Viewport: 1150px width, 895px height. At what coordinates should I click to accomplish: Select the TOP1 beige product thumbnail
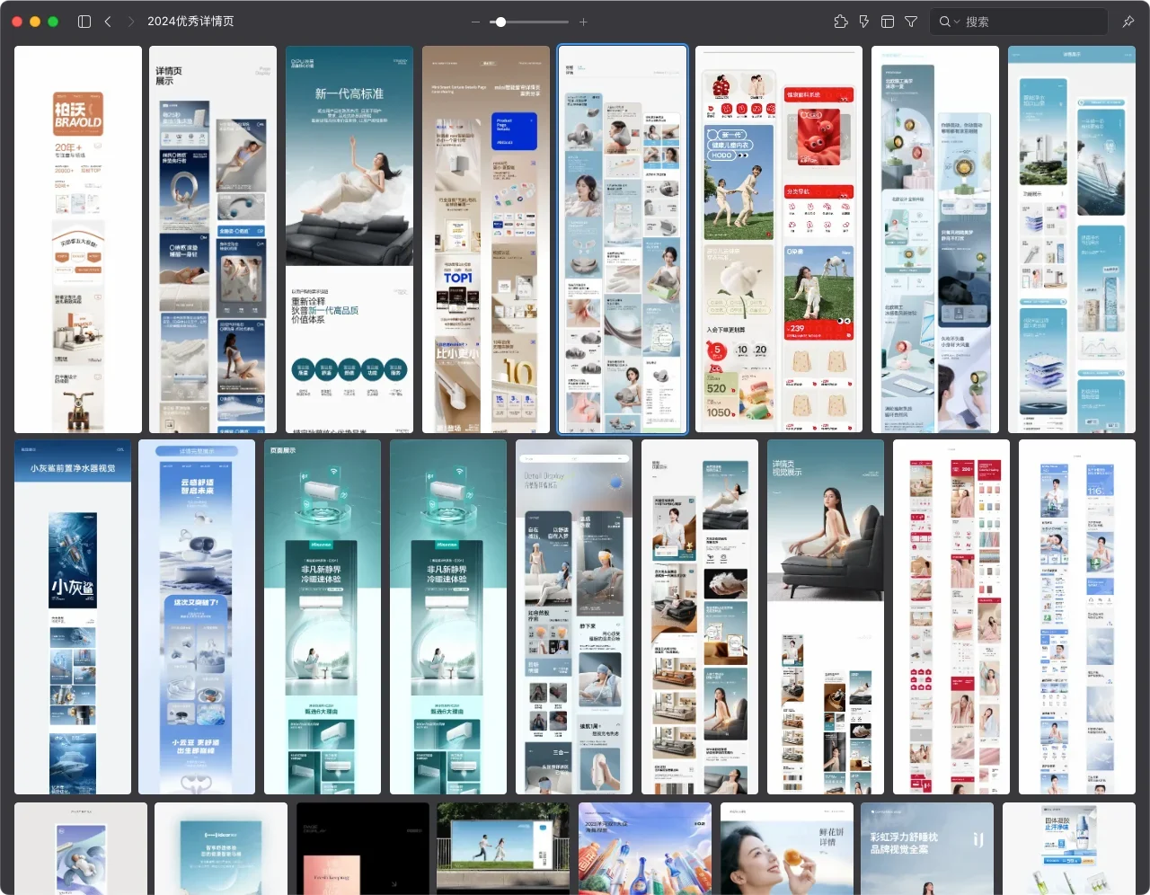(x=486, y=240)
